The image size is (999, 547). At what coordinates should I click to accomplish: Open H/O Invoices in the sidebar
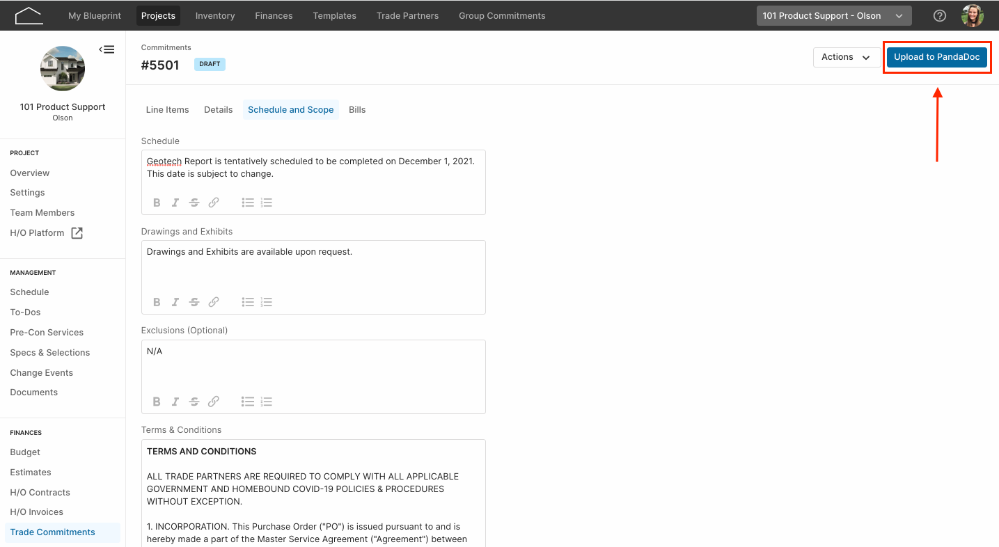coord(37,512)
